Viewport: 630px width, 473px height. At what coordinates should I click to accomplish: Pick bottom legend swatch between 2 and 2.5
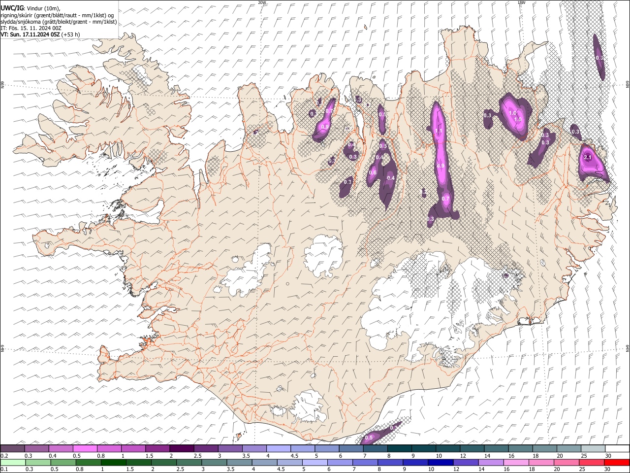pyautogui.click(x=163, y=462)
